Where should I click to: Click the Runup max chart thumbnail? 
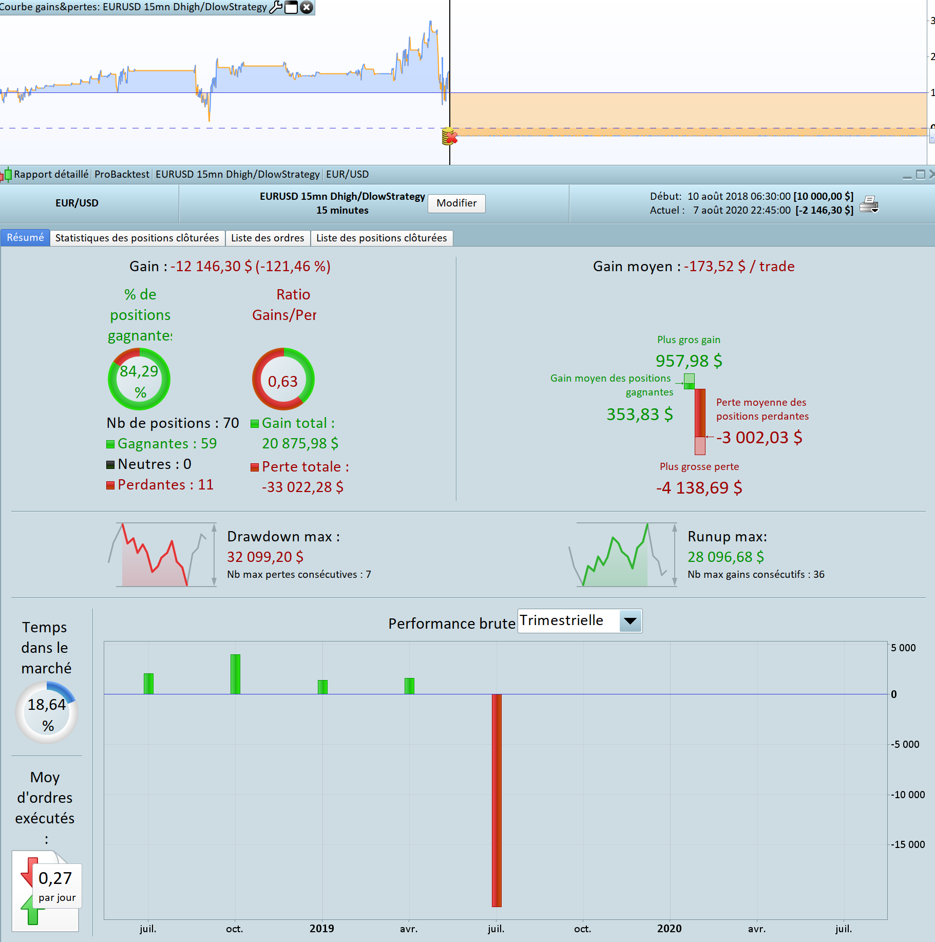(623, 555)
